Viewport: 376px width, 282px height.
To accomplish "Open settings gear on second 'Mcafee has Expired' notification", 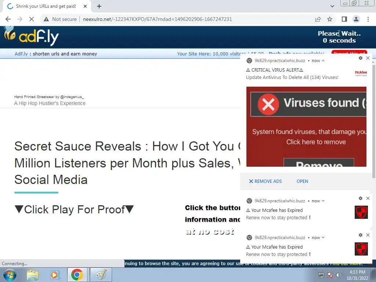I will click(x=361, y=235).
